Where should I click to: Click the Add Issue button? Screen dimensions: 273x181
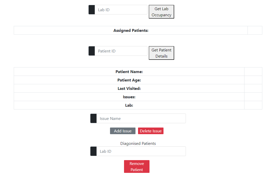pyautogui.click(x=123, y=131)
